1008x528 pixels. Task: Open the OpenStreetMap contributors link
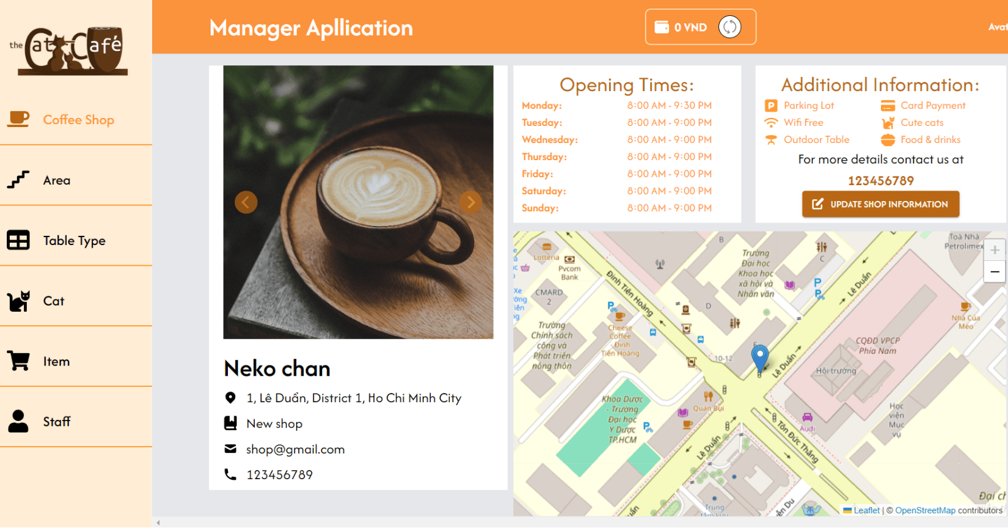pos(925,510)
